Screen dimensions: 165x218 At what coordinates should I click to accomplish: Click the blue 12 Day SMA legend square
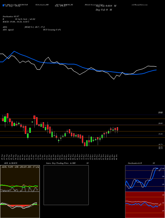(x=4, y=5)
